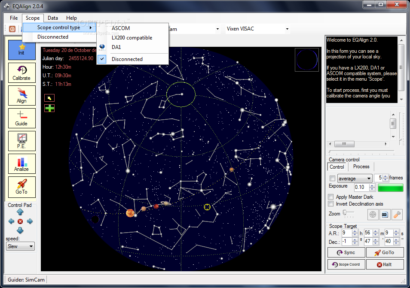Open the Data menu

click(x=52, y=18)
